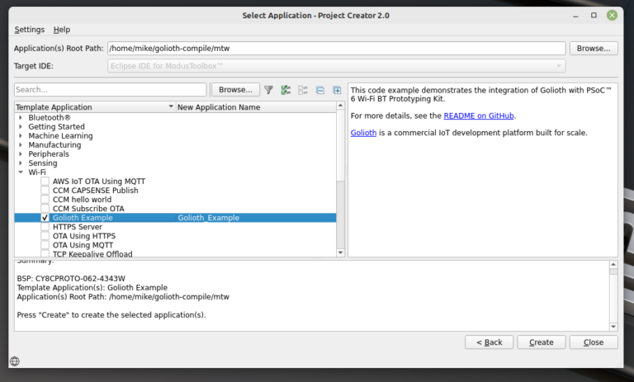
Task: Click the template Search field
Action: pos(110,90)
